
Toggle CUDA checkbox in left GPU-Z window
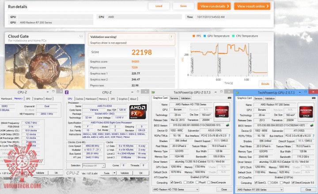click(x=185, y=183)
